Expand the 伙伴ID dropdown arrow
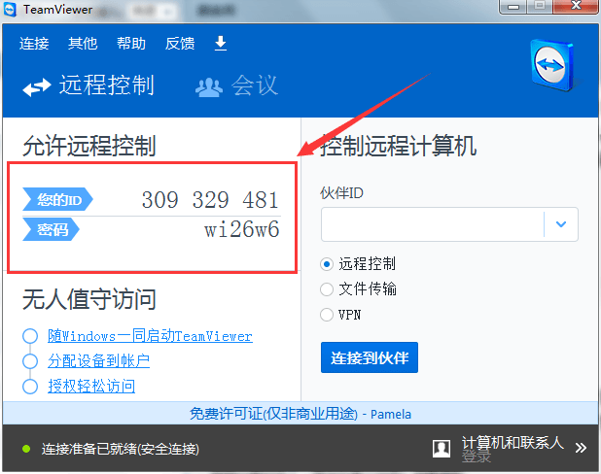 pyautogui.click(x=561, y=224)
